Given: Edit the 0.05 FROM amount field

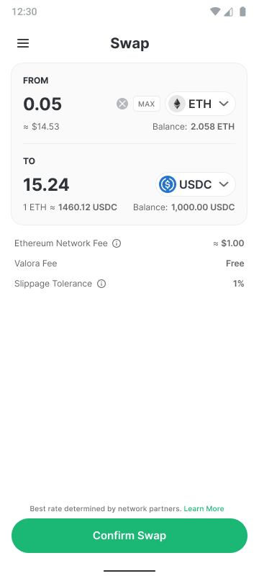Looking at the screenshot, I should tap(68, 104).
